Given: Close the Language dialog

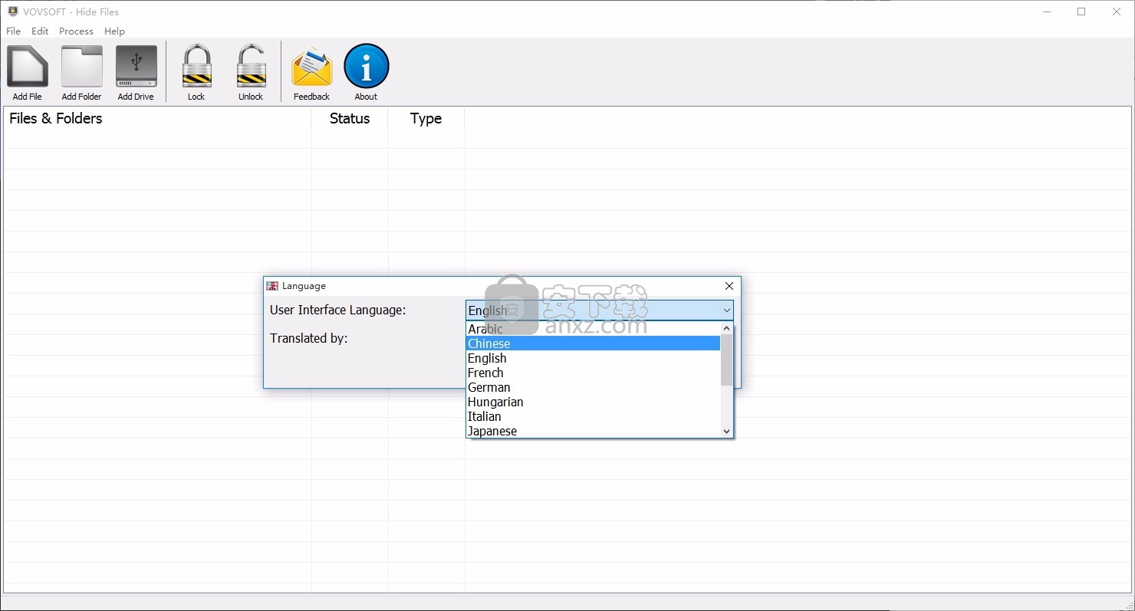Looking at the screenshot, I should (x=729, y=286).
